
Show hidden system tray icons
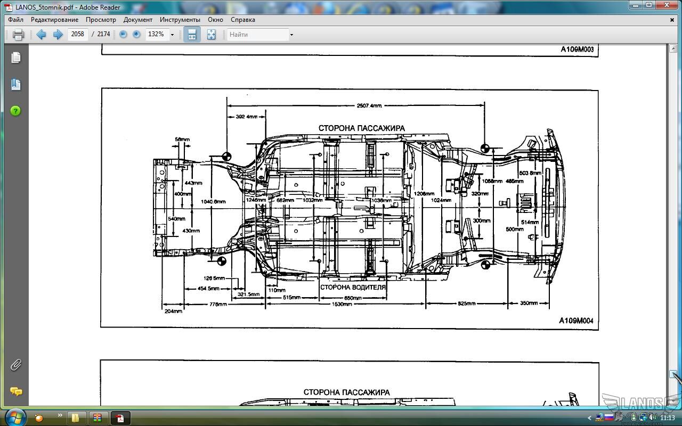click(x=589, y=418)
